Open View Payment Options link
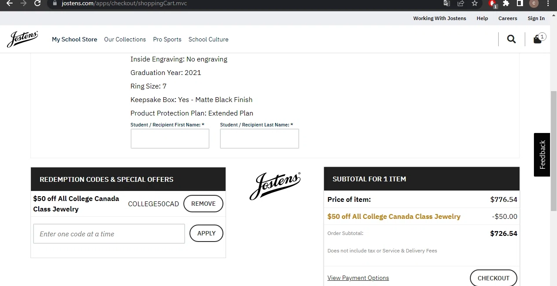 [x=358, y=278]
